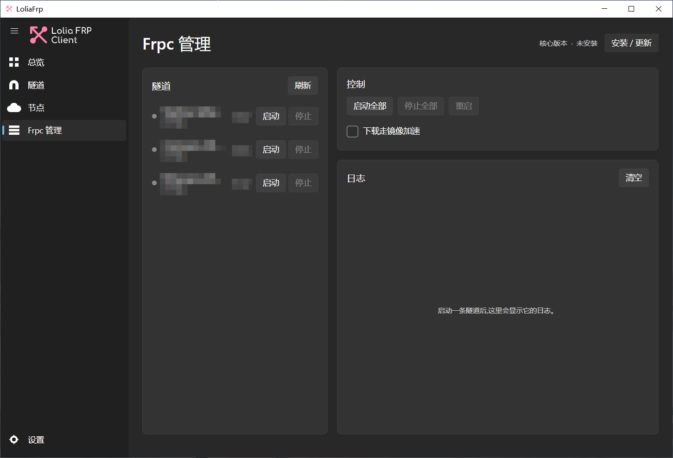The height and width of the screenshot is (458, 673).
Task: Click the 启动全部 button
Action: pos(370,106)
